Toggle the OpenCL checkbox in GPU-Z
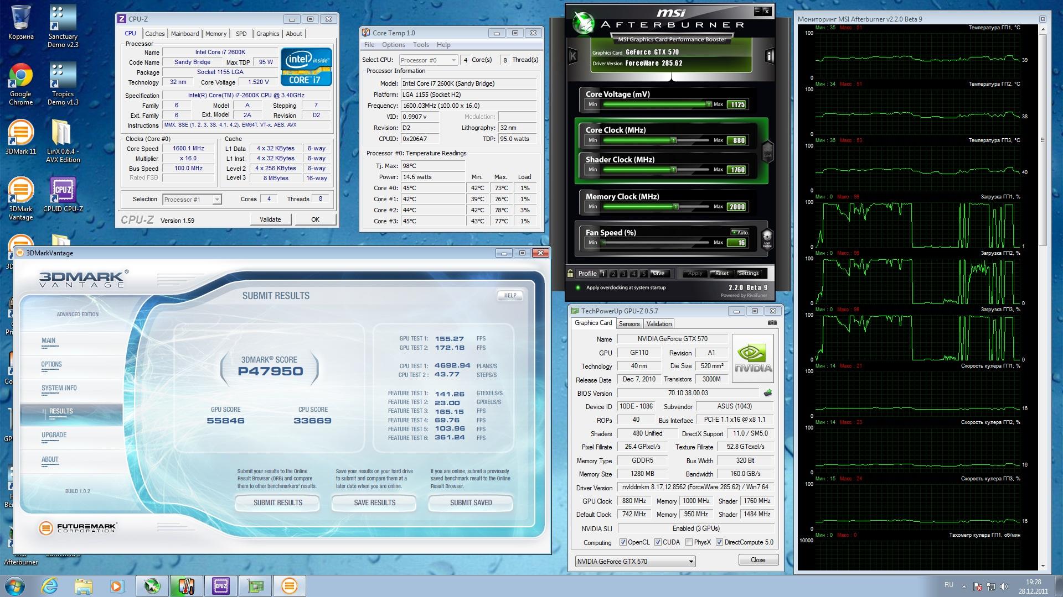Viewport: 1063px width, 597px height. pyautogui.click(x=623, y=542)
